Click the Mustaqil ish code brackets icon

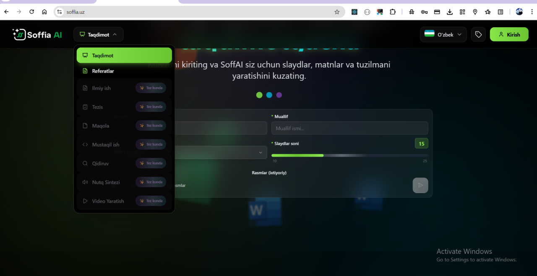(x=85, y=144)
